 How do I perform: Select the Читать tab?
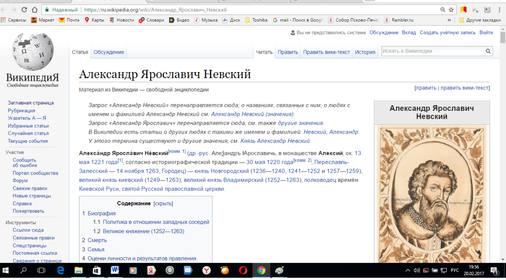coord(264,52)
